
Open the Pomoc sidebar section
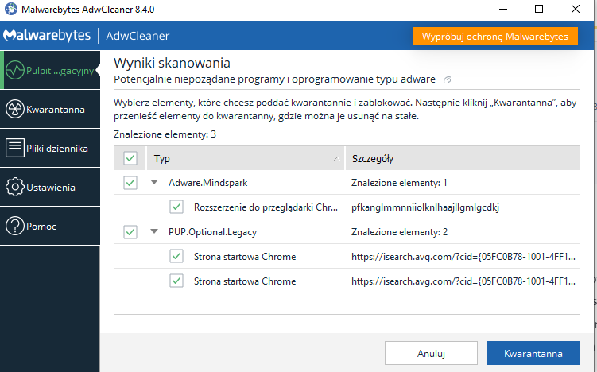pyautogui.click(x=50, y=226)
